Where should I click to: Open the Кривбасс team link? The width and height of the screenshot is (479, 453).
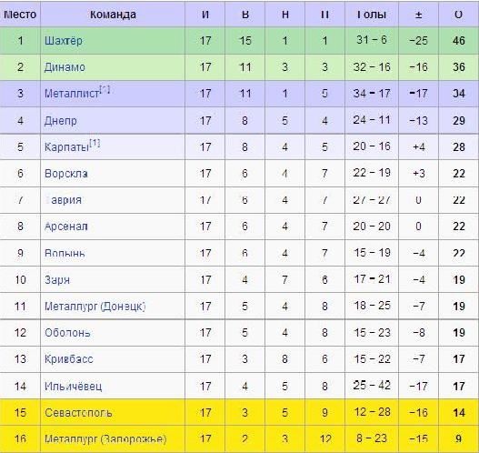(x=69, y=359)
